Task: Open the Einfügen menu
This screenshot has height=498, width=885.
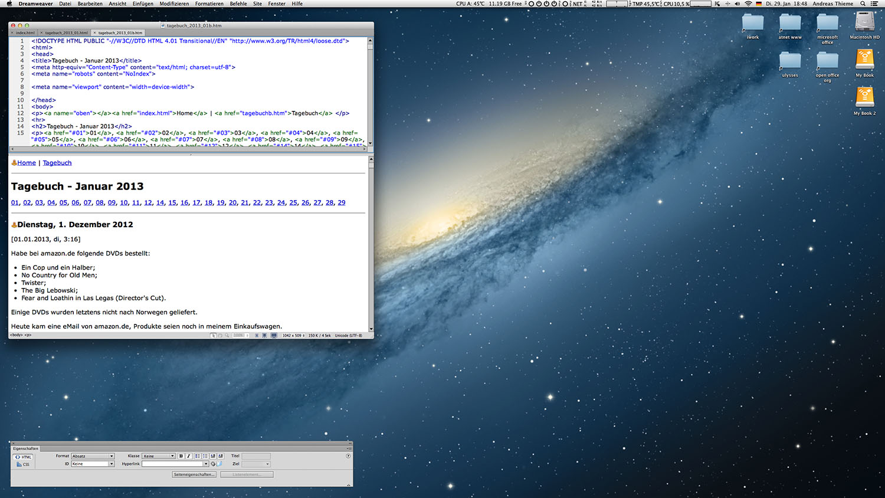Action: [143, 4]
